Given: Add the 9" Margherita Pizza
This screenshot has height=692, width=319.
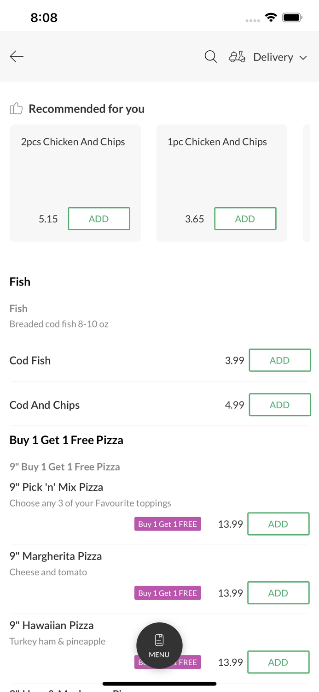Looking at the screenshot, I should point(278,593).
